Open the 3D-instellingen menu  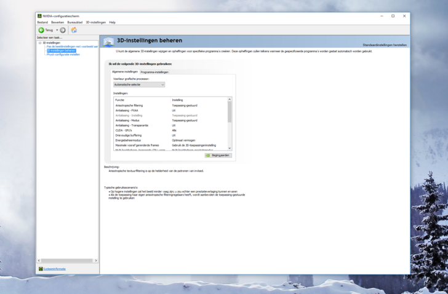(x=96, y=22)
